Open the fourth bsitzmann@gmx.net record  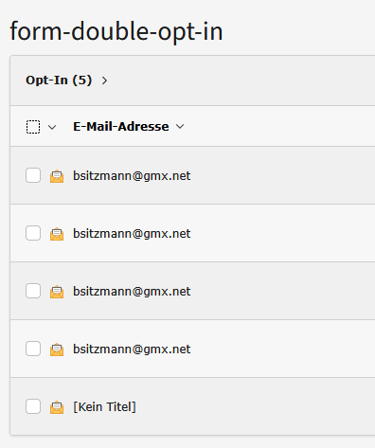(132, 349)
